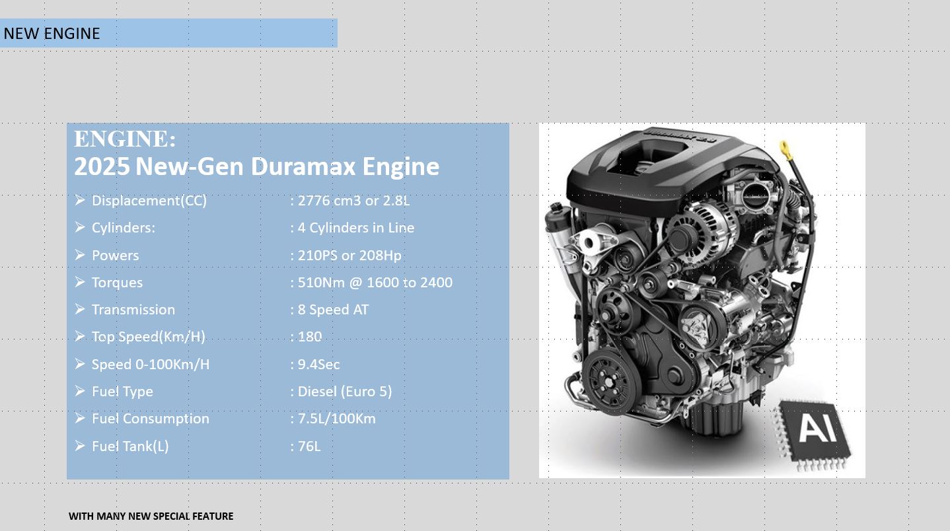Click the arrow bullet beside Displacement(CC)
The image size is (950, 531).
[x=80, y=200]
